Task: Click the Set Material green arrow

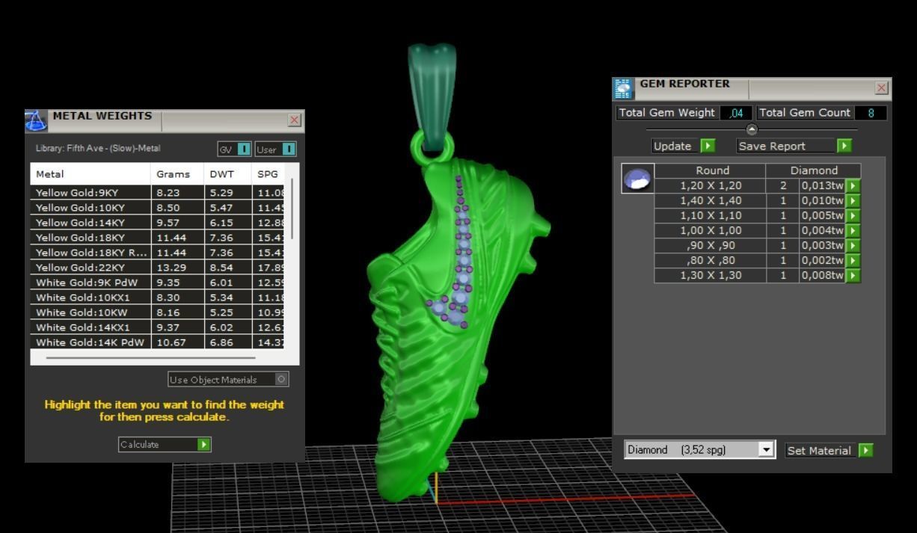Action: (x=866, y=450)
